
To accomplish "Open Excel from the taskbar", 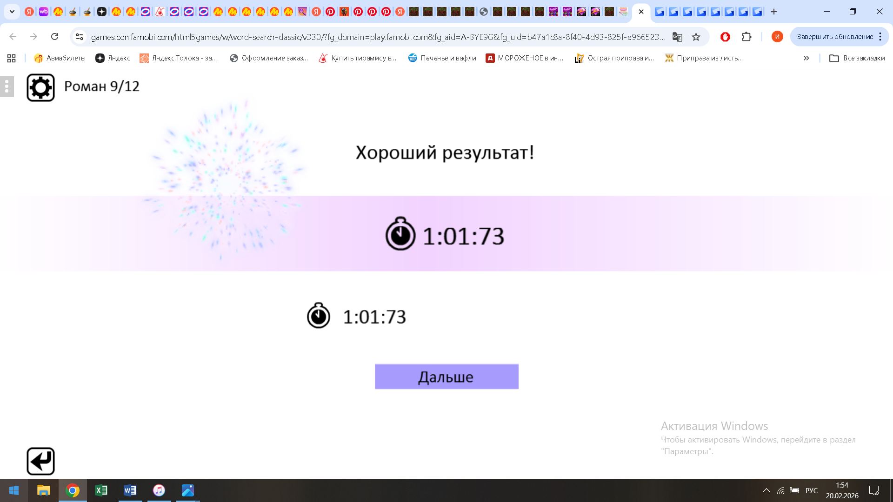I will point(101,490).
